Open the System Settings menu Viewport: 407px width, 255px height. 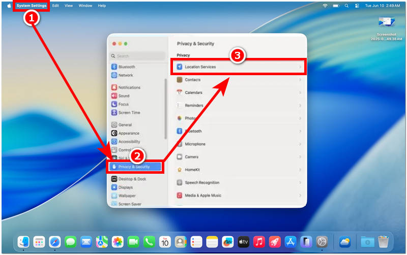(x=32, y=6)
